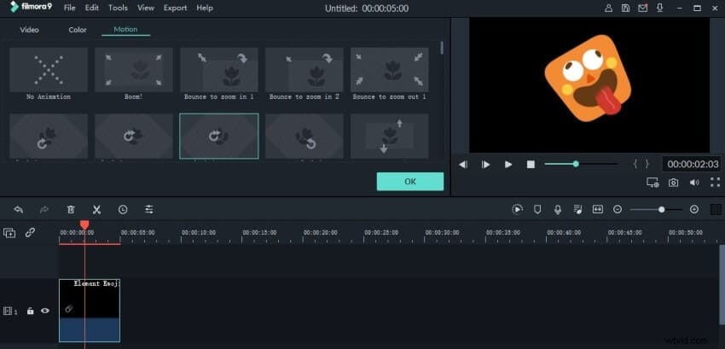Click the Filmora9 logo
The image size is (725, 349).
click(x=32, y=8)
